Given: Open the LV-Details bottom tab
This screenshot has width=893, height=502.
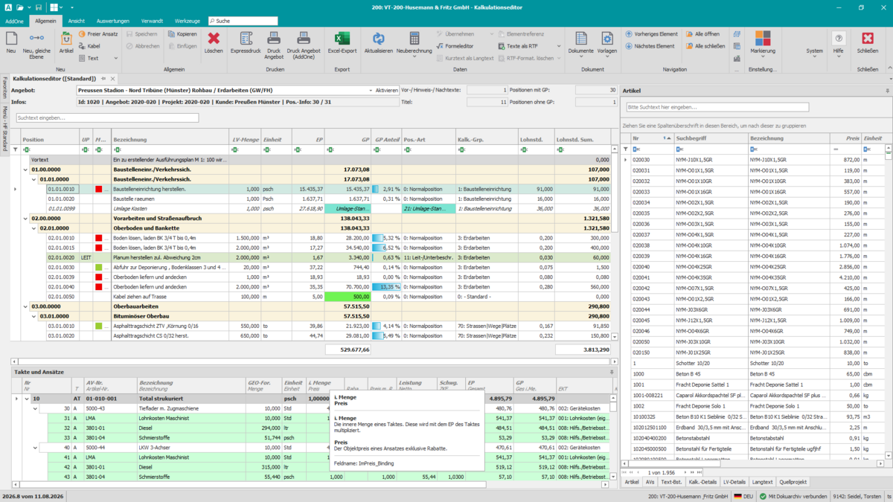Looking at the screenshot, I should [734, 482].
